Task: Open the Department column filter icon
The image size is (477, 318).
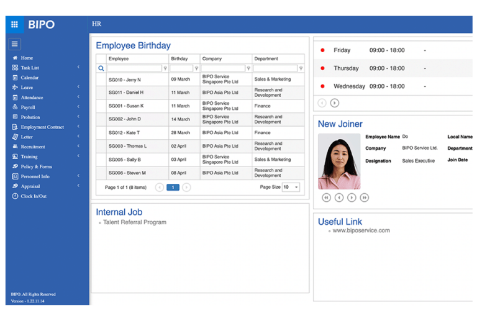Action: click(301, 68)
